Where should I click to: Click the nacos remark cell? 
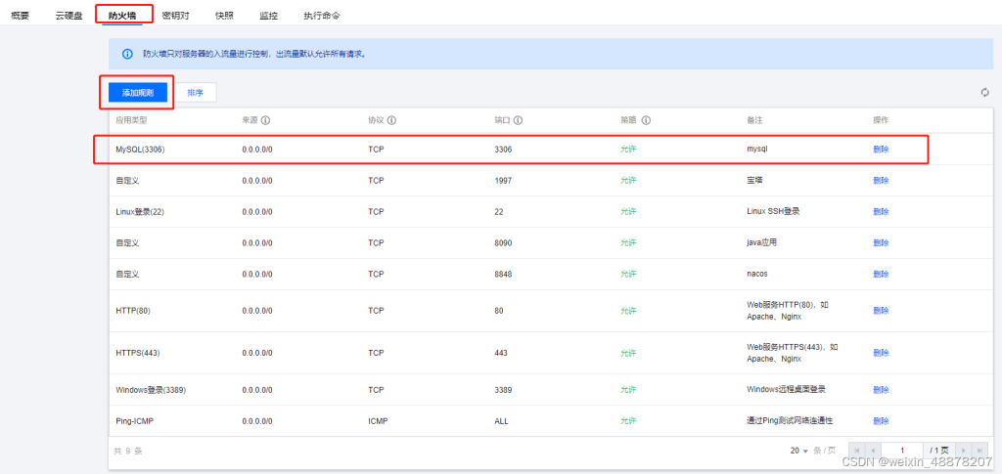click(757, 274)
